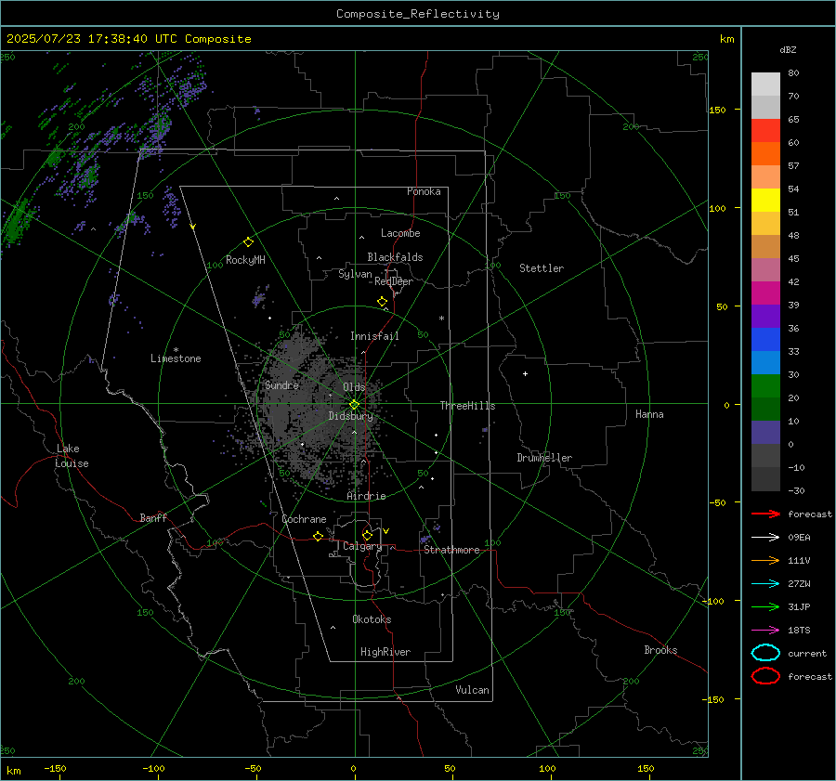
Task: Click the Lake Louise map label
Action: coord(72,456)
